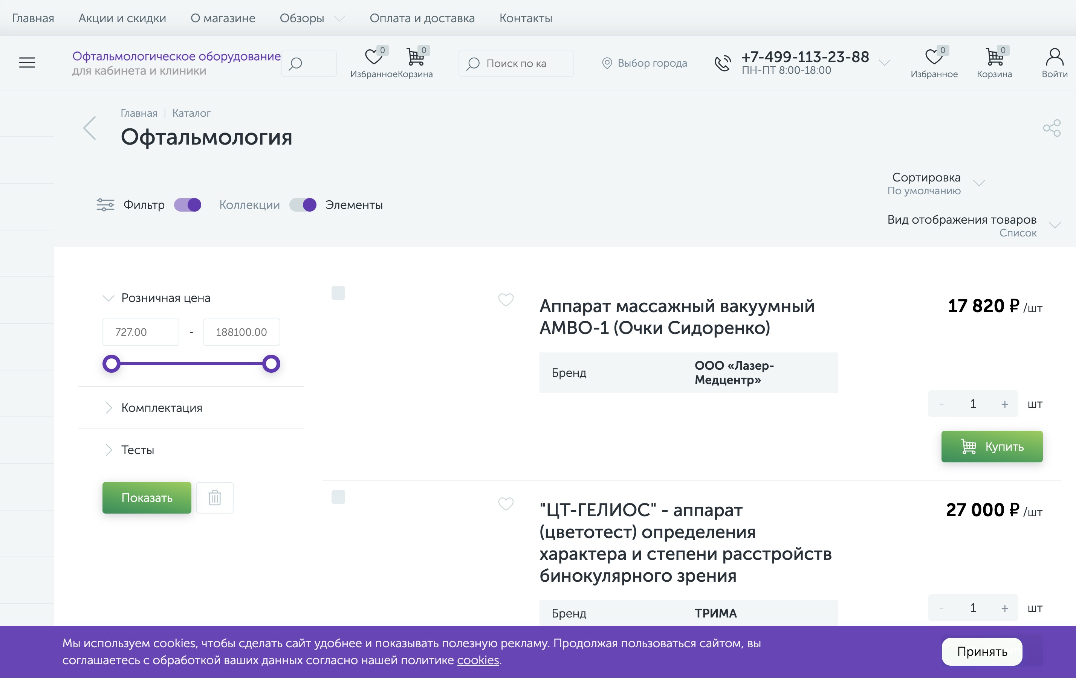Open the hamburger menu icon
1076x680 pixels.
(x=27, y=63)
